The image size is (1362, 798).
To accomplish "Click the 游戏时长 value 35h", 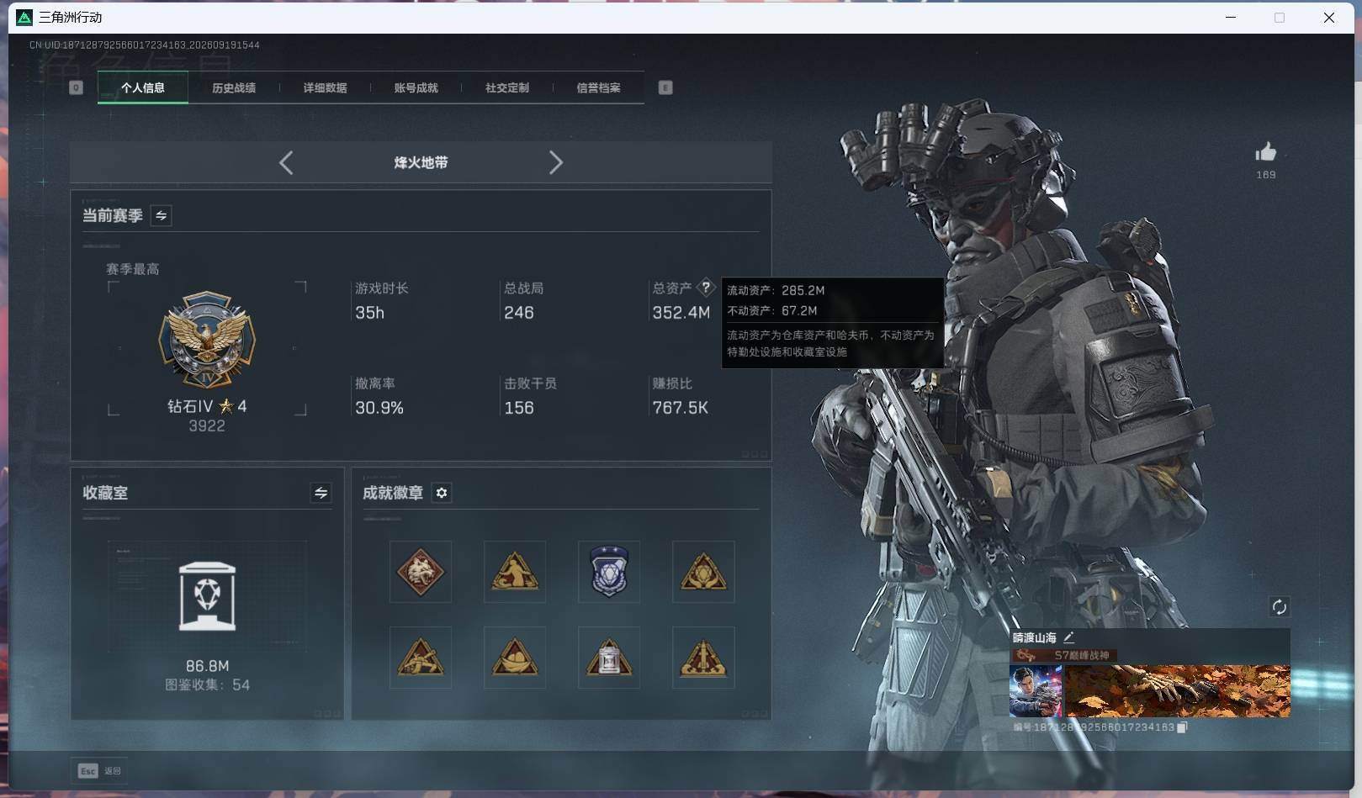I will pyautogui.click(x=369, y=313).
